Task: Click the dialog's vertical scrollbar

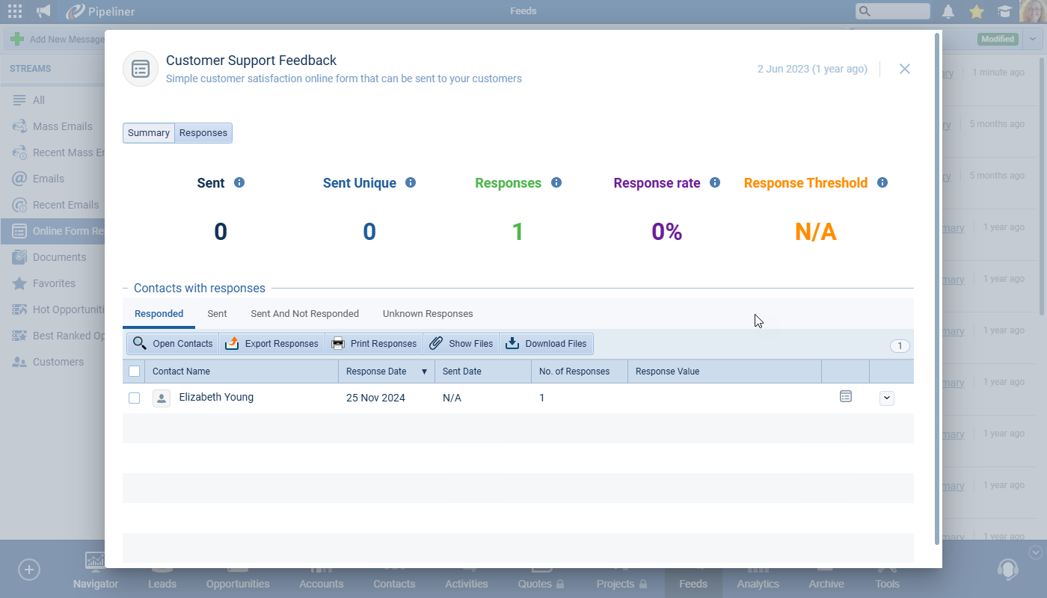Action: (937, 284)
